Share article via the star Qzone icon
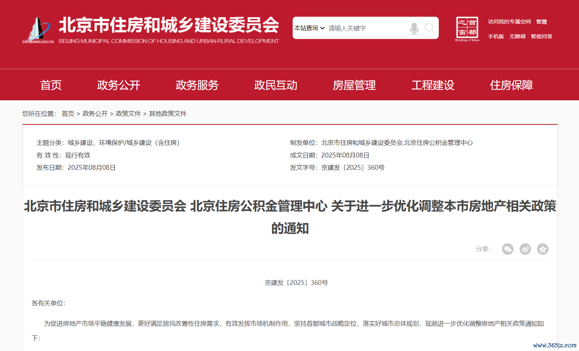Viewport: 579px width, 351px height. point(543,249)
